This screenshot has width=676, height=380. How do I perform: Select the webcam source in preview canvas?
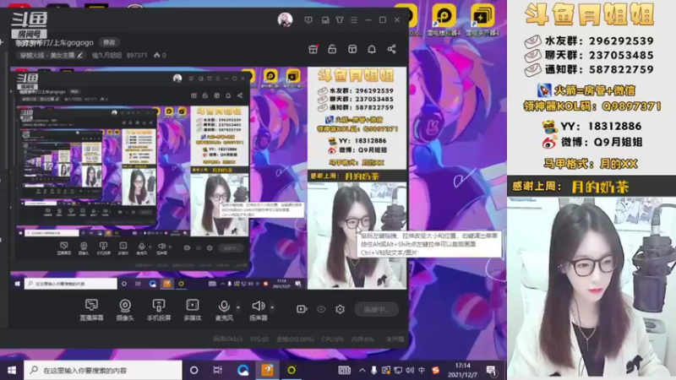[x=357, y=236]
